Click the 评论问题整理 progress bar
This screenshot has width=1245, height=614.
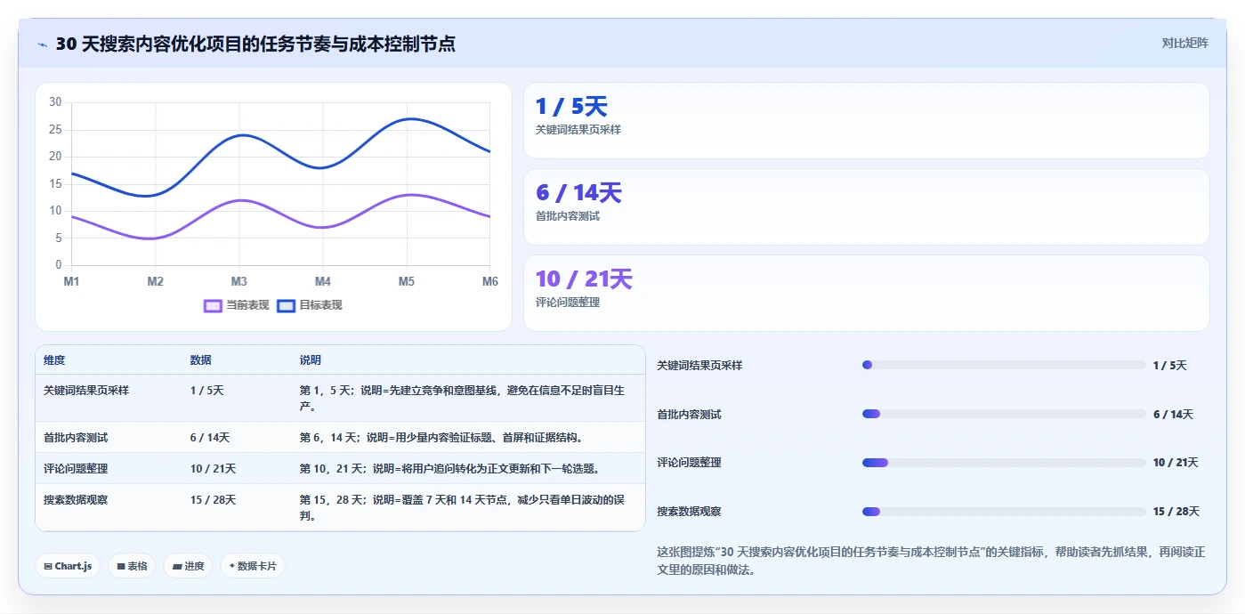(x=1004, y=463)
